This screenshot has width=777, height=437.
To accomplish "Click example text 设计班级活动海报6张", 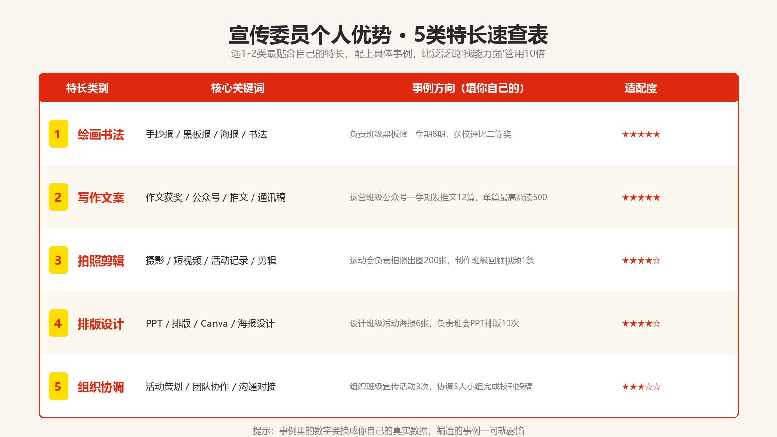I will click(x=389, y=323).
